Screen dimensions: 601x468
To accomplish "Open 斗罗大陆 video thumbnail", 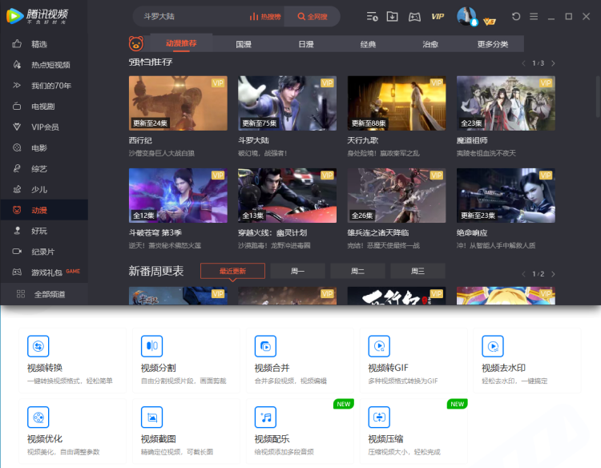I will [287, 103].
